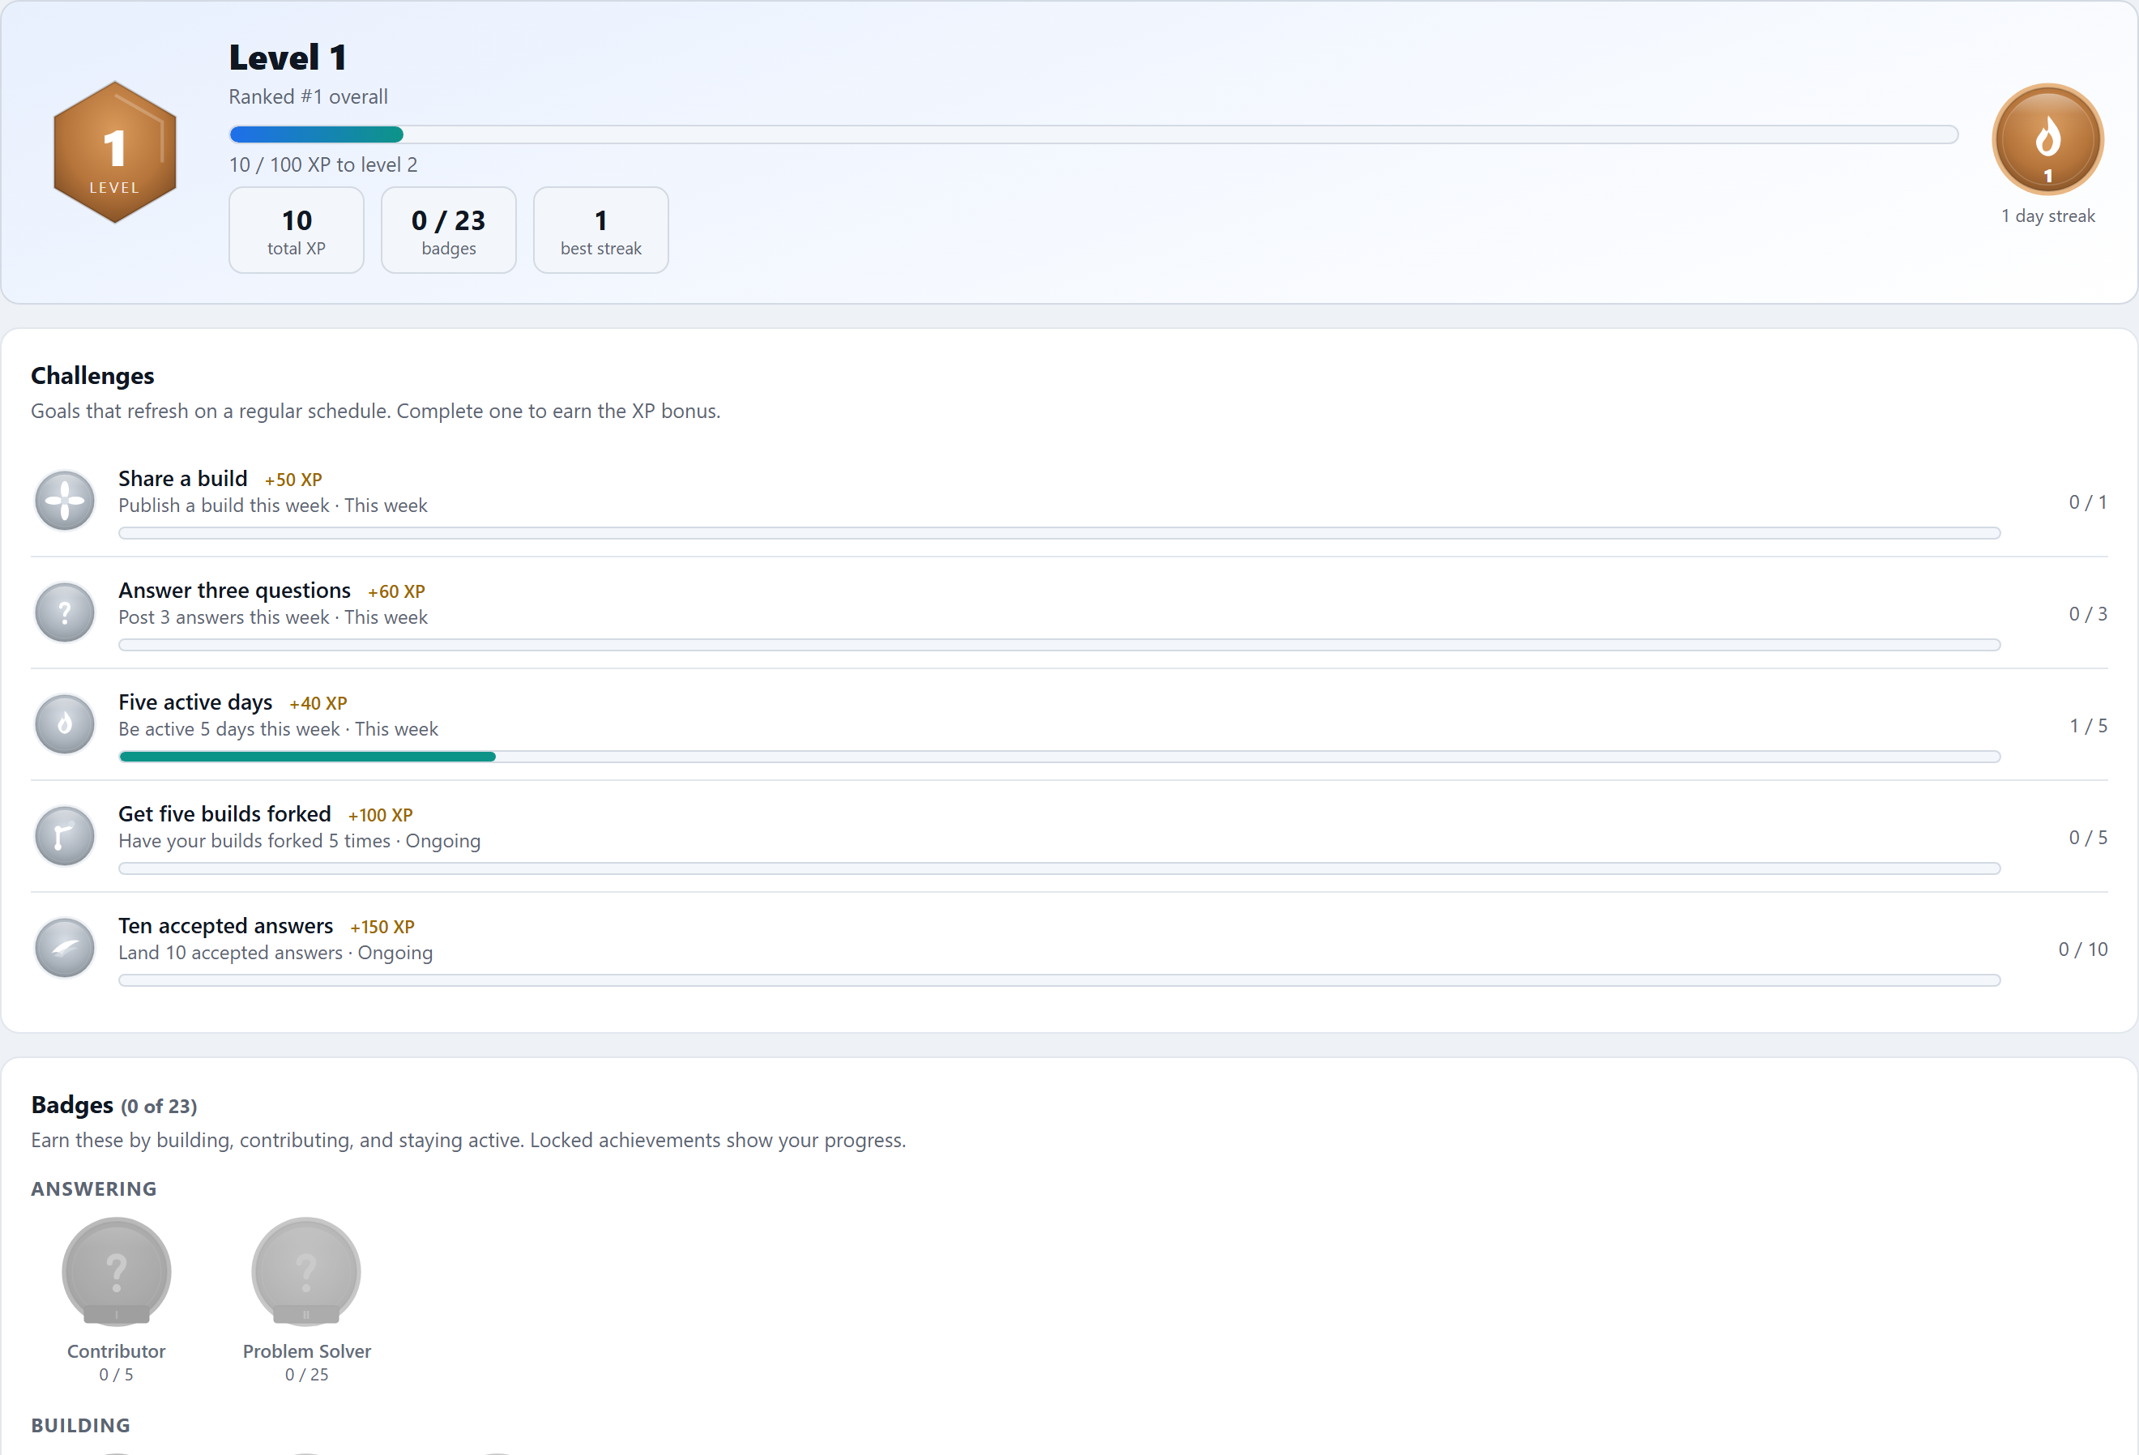Image resolution: width=2139 pixels, height=1455 pixels.
Task: Click the Level 1 heading
Action: [x=288, y=57]
